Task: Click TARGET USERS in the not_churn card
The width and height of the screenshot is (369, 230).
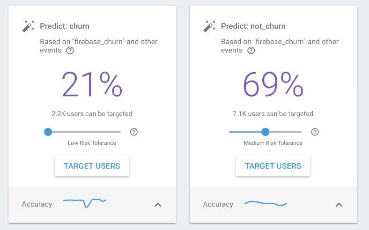Action: click(273, 166)
